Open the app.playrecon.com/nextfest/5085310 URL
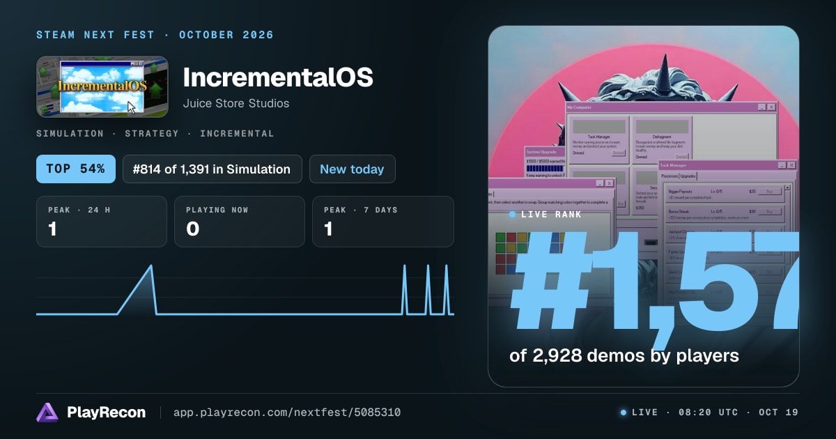 (x=287, y=413)
